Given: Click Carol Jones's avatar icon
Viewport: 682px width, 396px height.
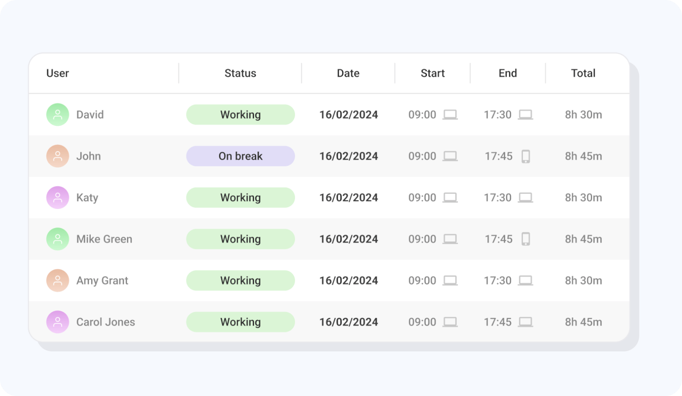Looking at the screenshot, I should [58, 322].
